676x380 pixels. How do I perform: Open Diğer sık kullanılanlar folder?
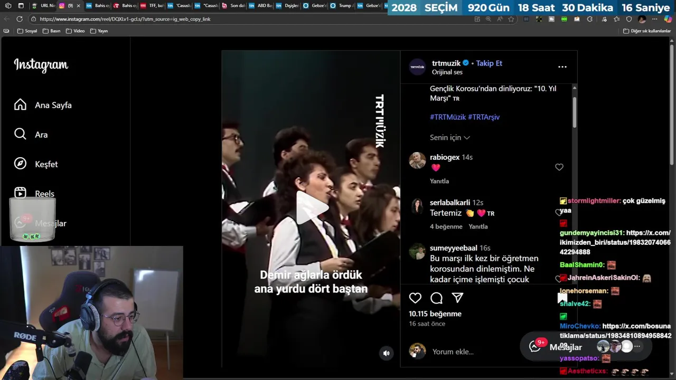(647, 31)
